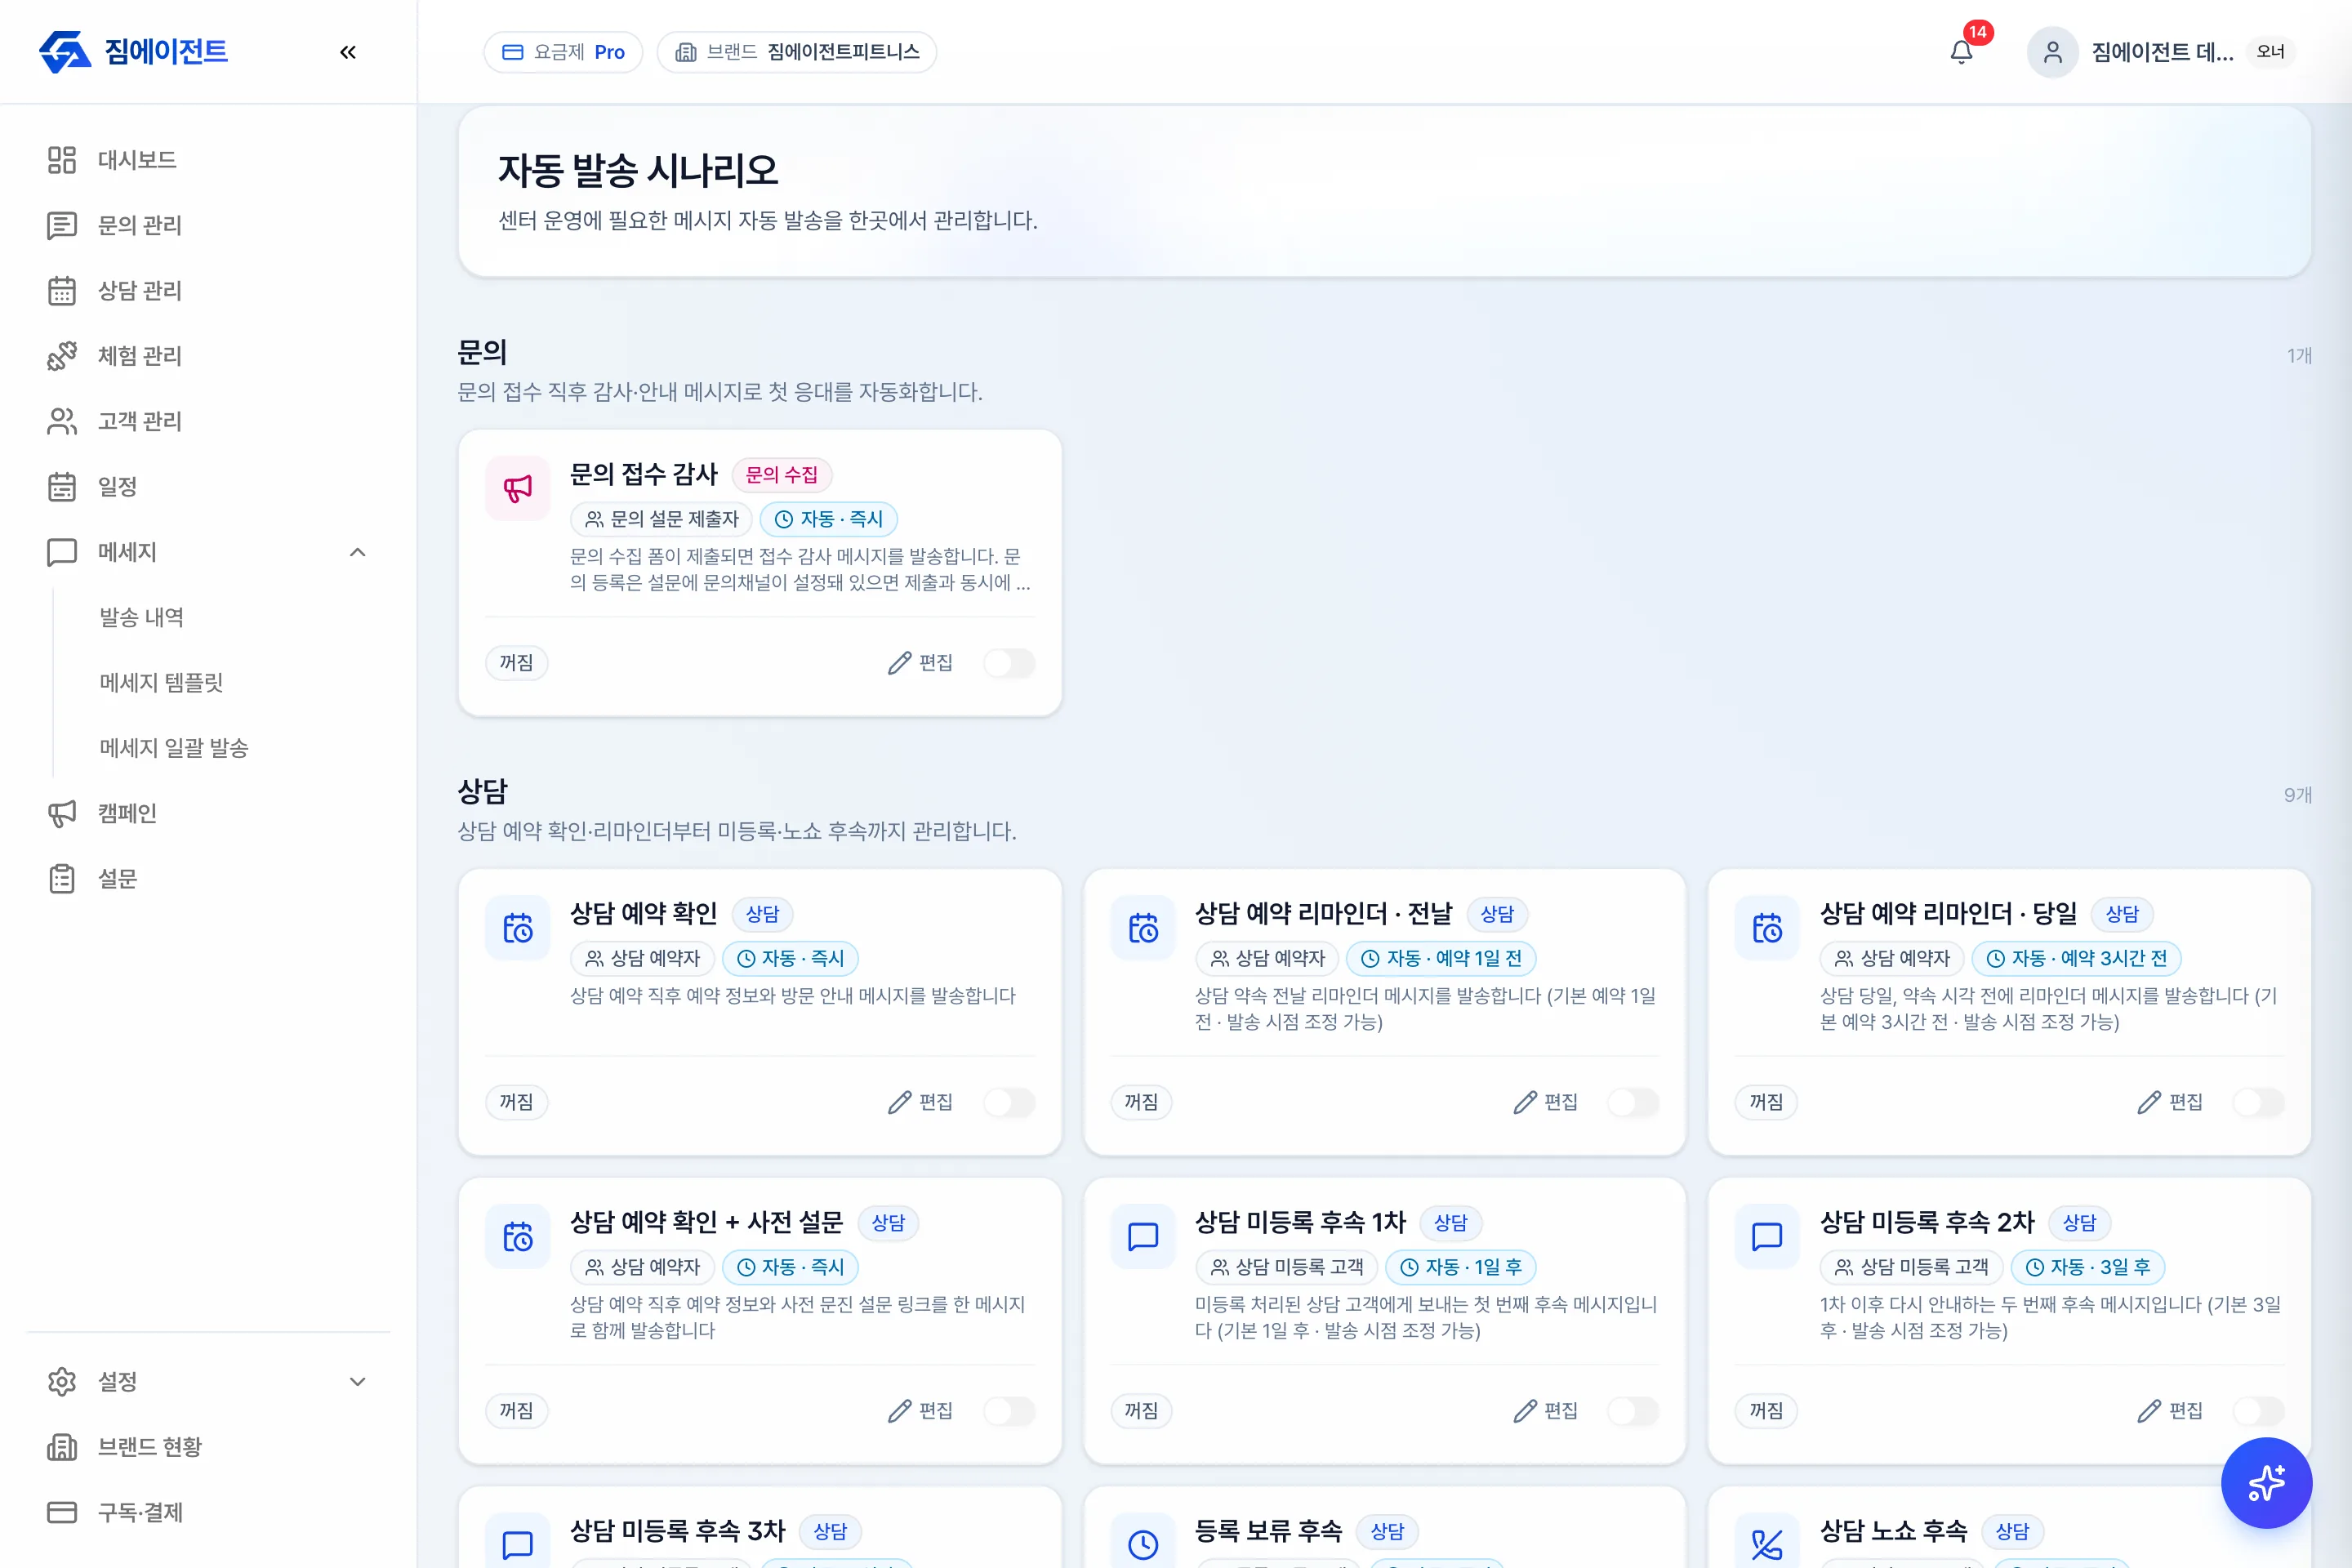Turn on 상담 예약 리마인더 · 전날 switch
Image resolution: width=2352 pixels, height=1568 pixels.
tap(1633, 1102)
